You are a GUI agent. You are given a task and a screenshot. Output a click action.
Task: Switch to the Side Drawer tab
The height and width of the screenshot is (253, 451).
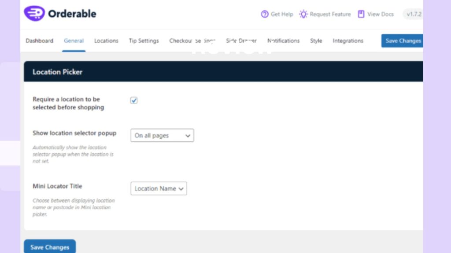click(x=241, y=41)
